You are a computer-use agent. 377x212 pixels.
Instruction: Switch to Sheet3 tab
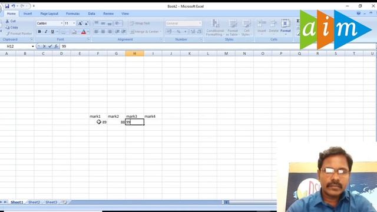51,203
